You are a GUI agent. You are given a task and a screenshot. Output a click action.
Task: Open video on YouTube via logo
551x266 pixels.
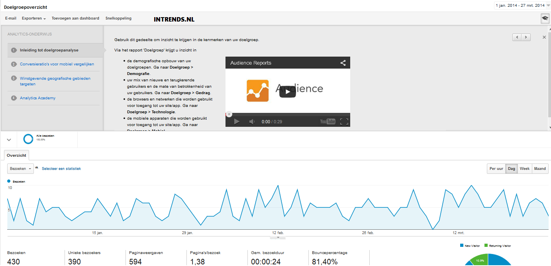[x=327, y=122]
